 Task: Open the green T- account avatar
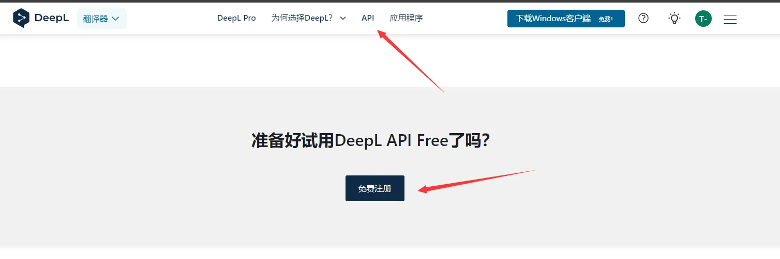click(x=703, y=19)
